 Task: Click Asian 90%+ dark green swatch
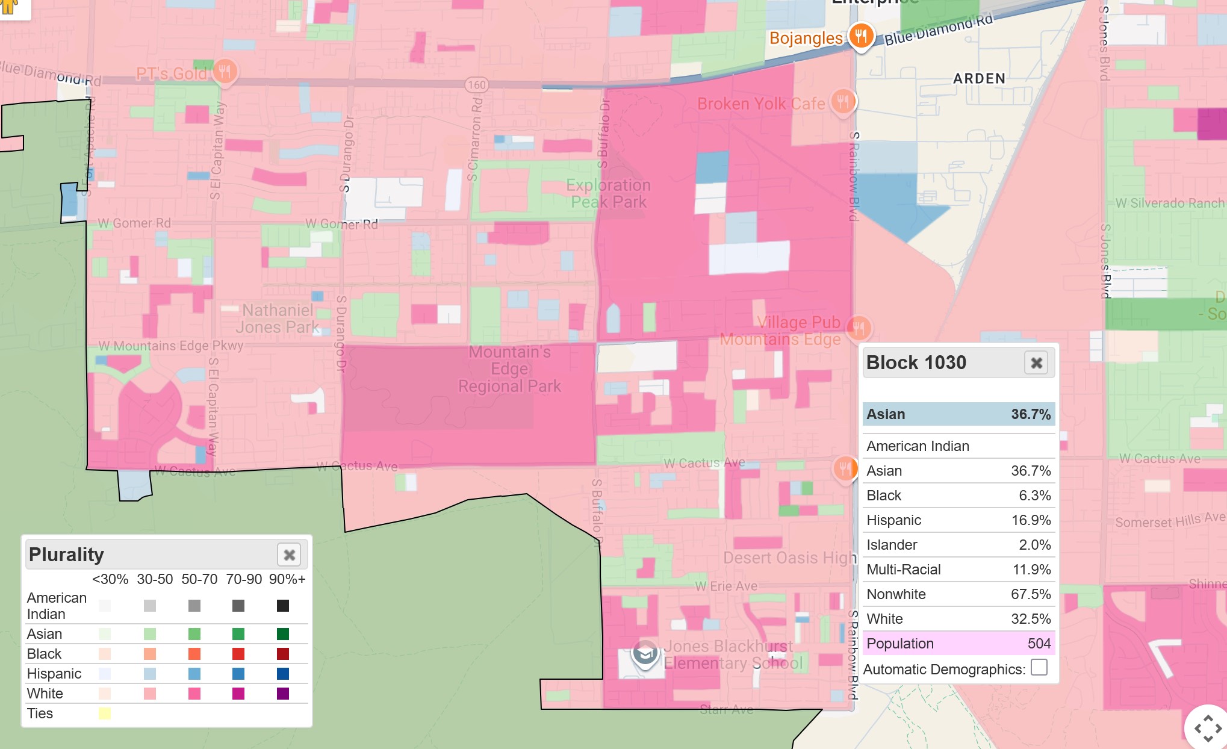(x=282, y=634)
